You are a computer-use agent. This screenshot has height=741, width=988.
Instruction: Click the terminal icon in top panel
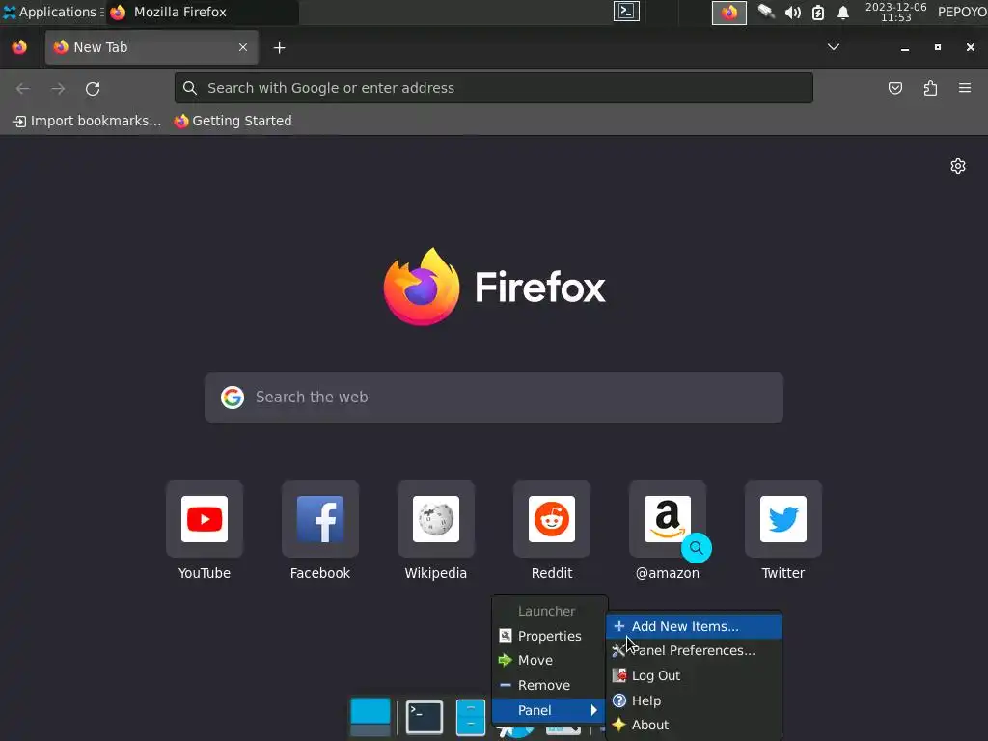[x=626, y=12]
